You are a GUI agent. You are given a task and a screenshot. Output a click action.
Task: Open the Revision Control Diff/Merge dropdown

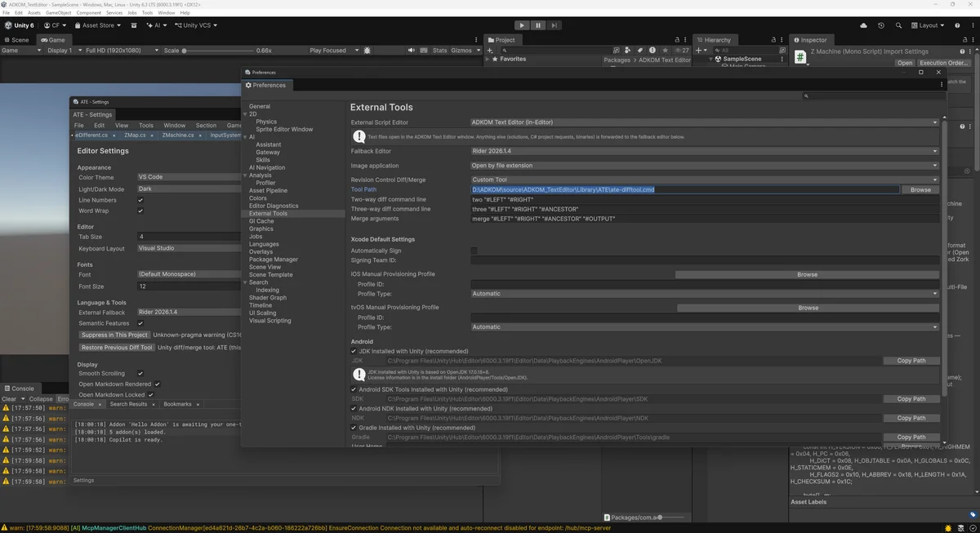point(705,180)
